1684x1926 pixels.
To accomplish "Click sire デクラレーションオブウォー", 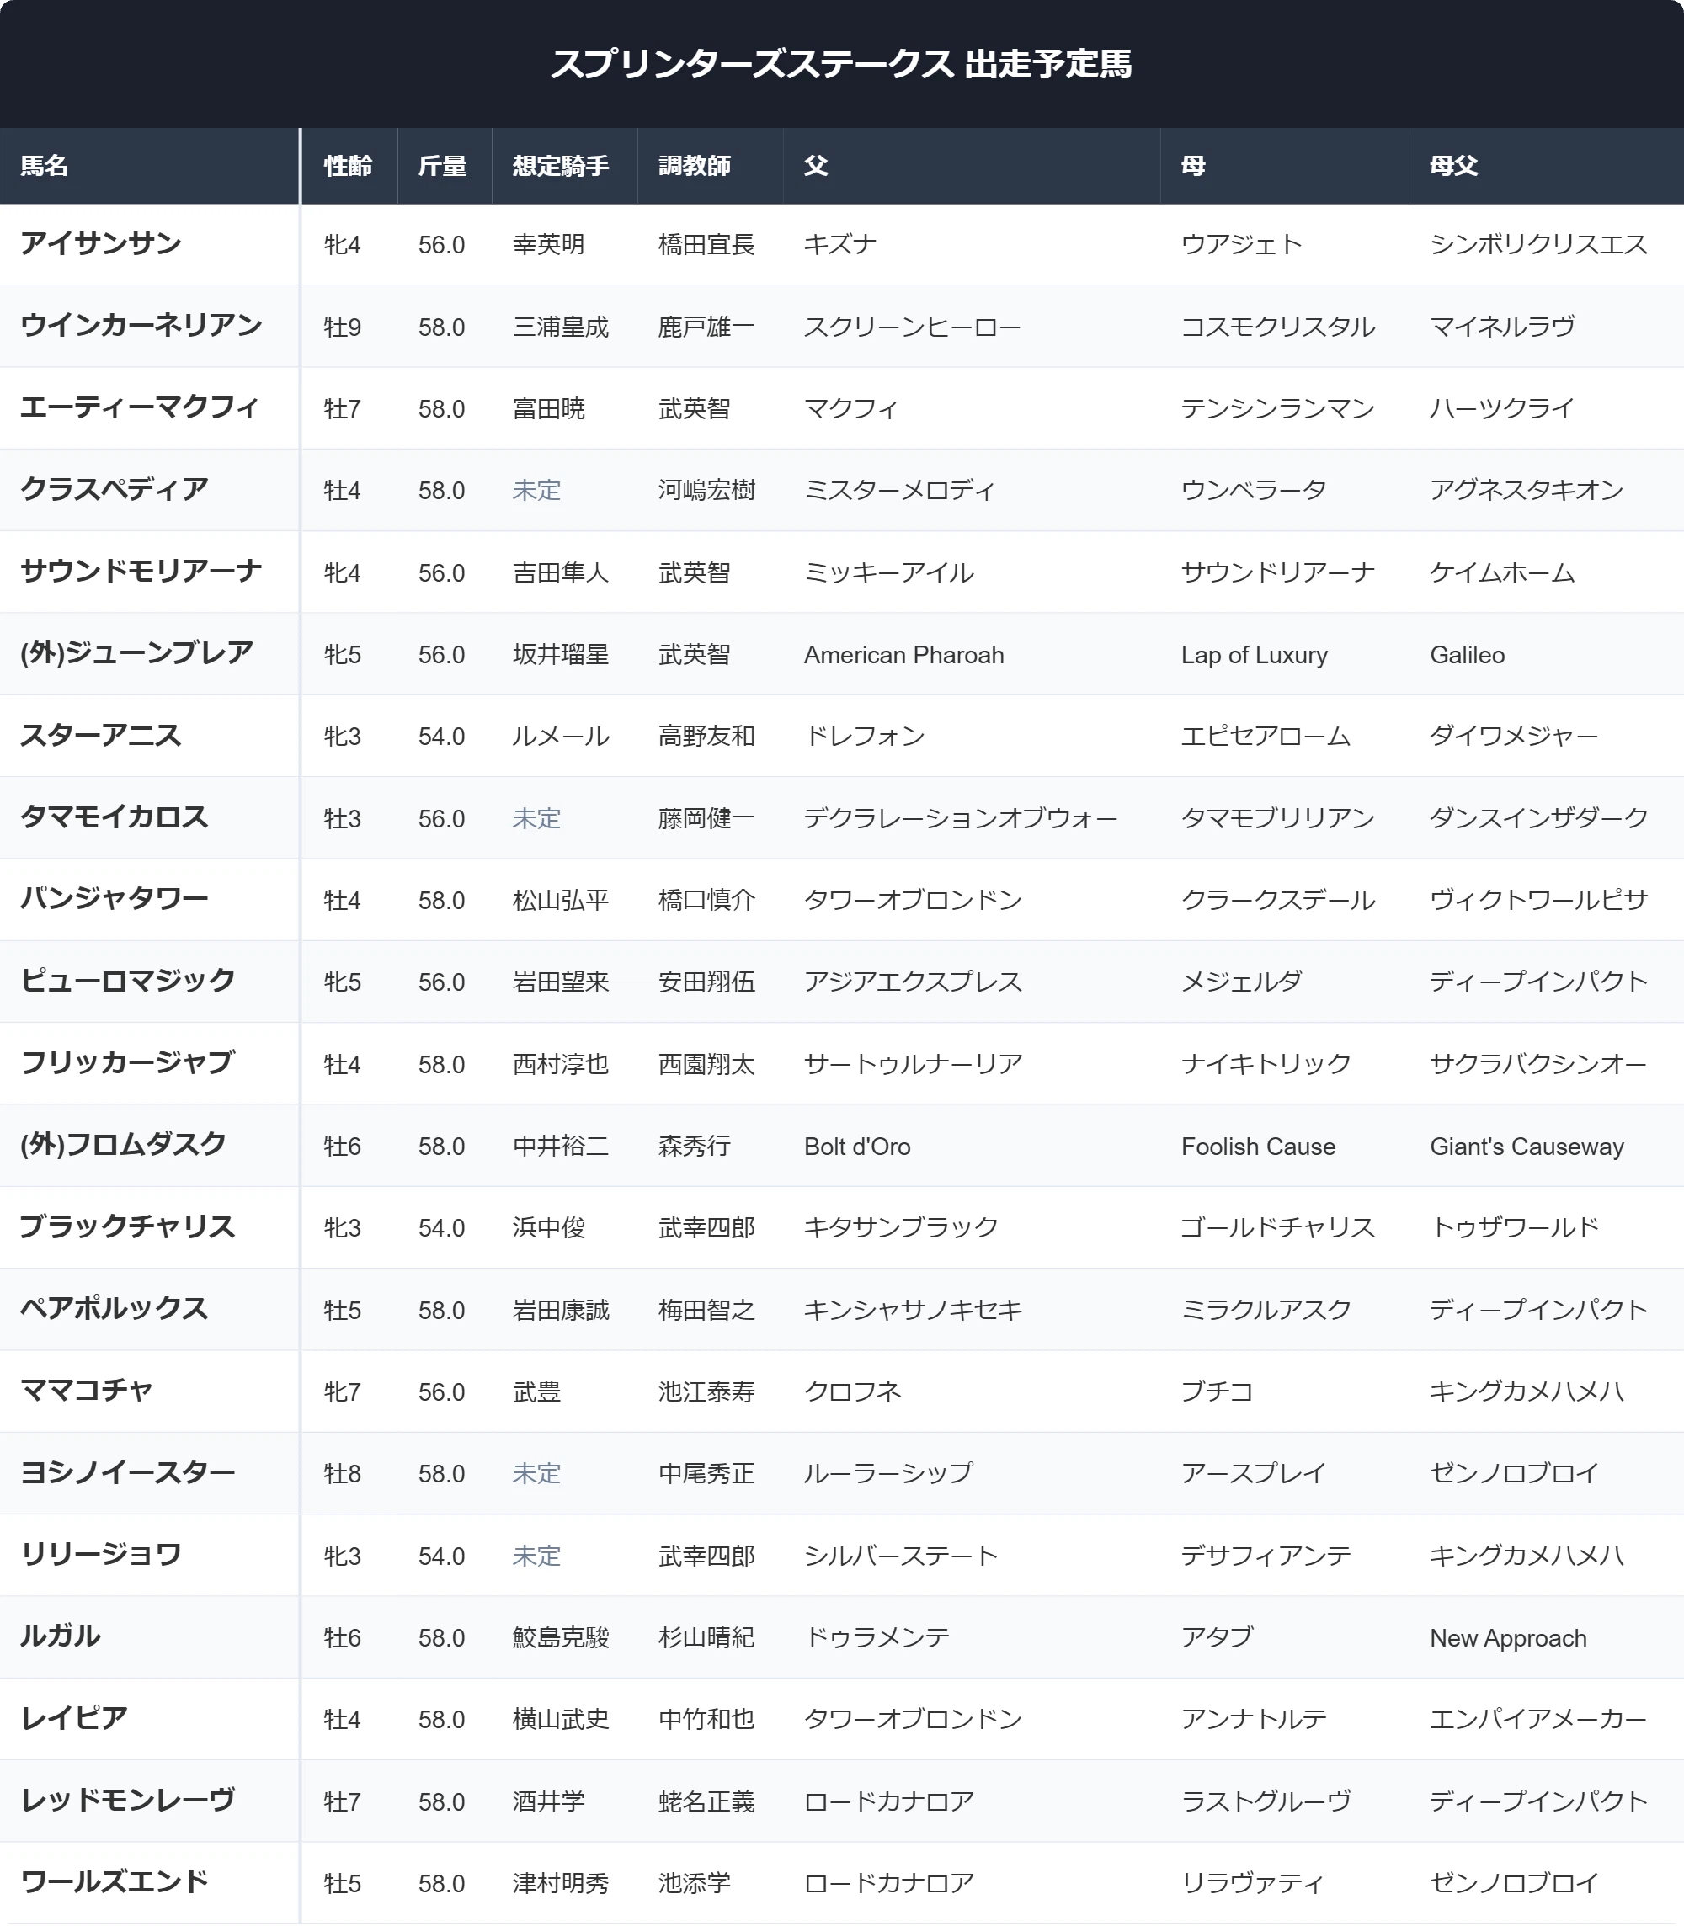I will click(x=961, y=818).
